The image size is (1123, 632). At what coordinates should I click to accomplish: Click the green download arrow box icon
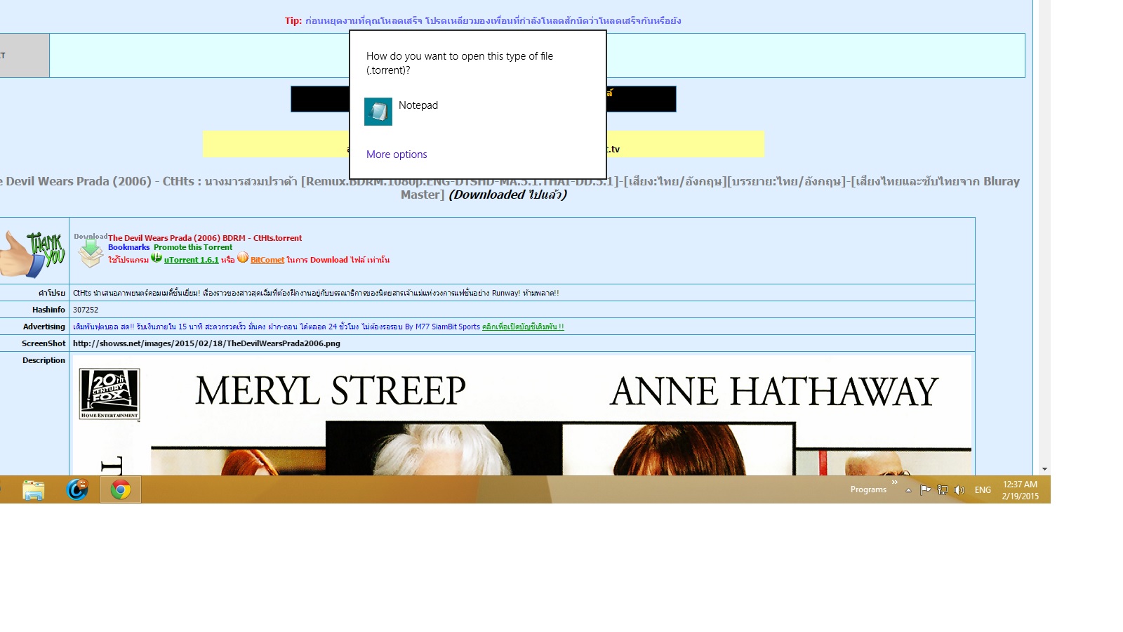pyautogui.click(x=91, y=254)
